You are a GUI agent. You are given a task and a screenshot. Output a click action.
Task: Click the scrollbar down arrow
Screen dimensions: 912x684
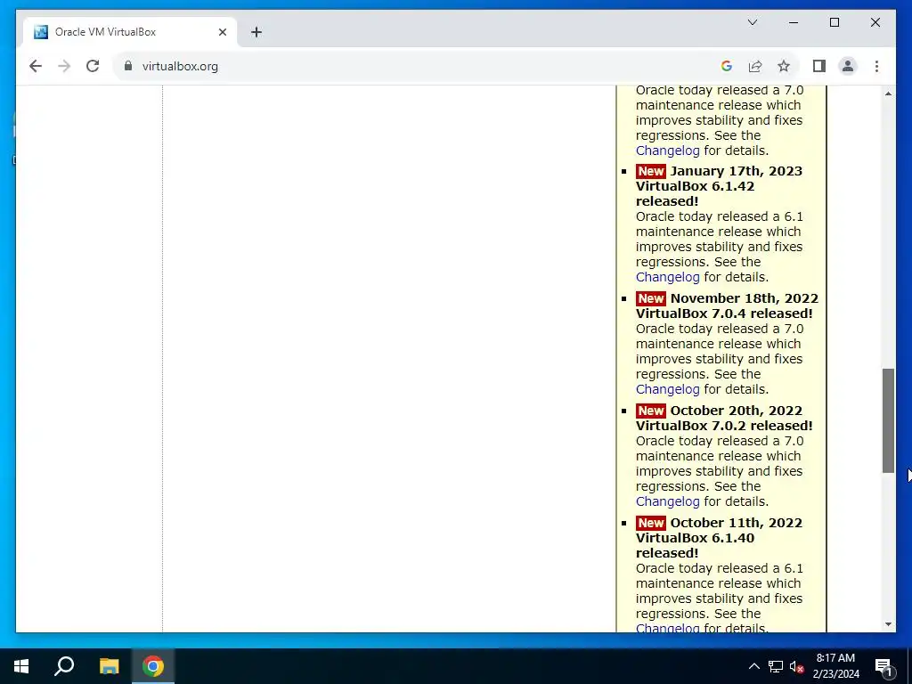(x=888, y=624)
